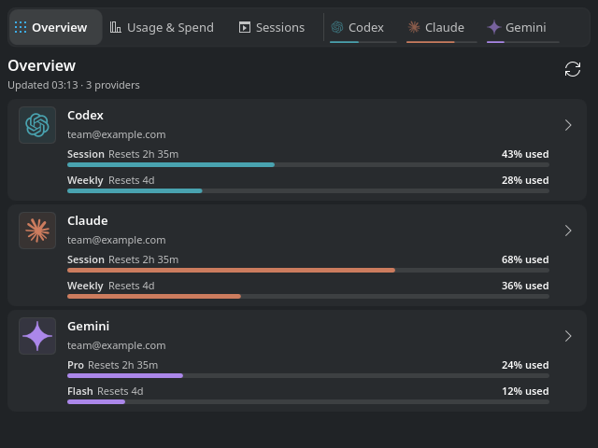Click the Gemini Pro usage bar
Screen dimensions: 598x448
tap(308, 376)
